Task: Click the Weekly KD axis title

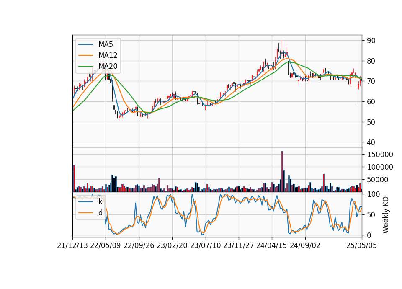Action: tap(386, 215)
